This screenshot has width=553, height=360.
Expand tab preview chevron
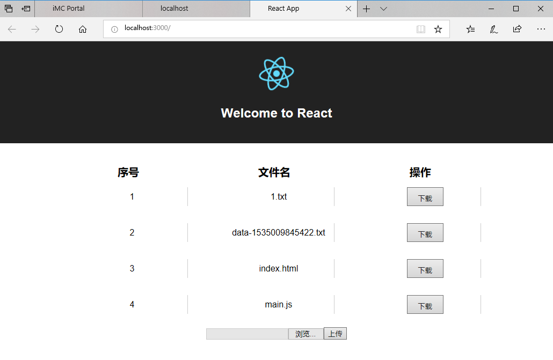tap(384, 9)
